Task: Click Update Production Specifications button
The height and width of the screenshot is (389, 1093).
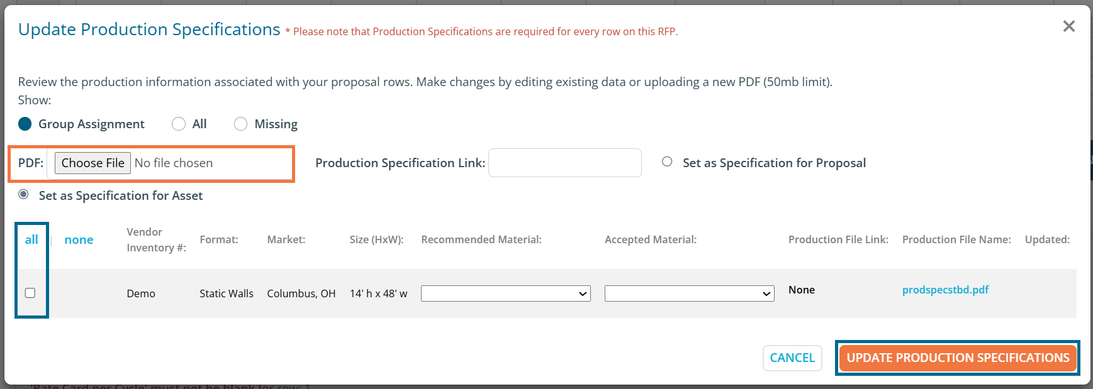Action: (x=957, y=358)
